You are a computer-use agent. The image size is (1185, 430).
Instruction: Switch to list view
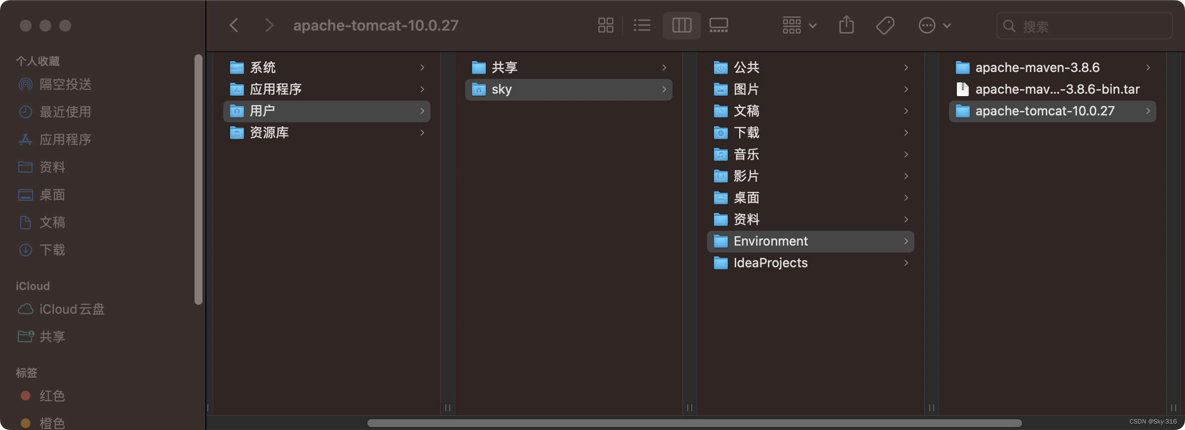click(x=642, y=25)
